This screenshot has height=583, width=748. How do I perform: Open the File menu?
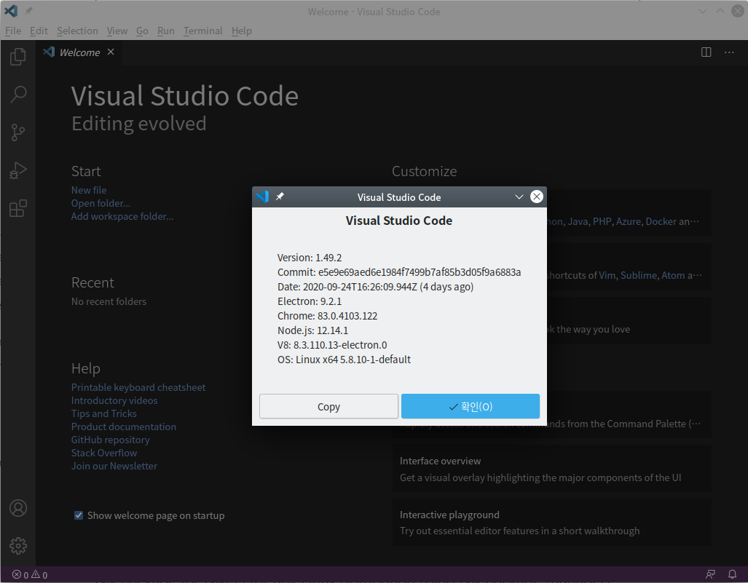pyautogui.click(x=13, y=31)
